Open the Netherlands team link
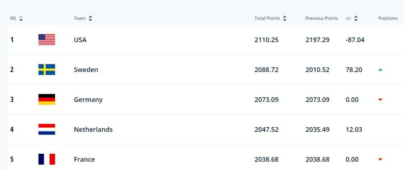The image size is (404, 170). click(93, 129)
